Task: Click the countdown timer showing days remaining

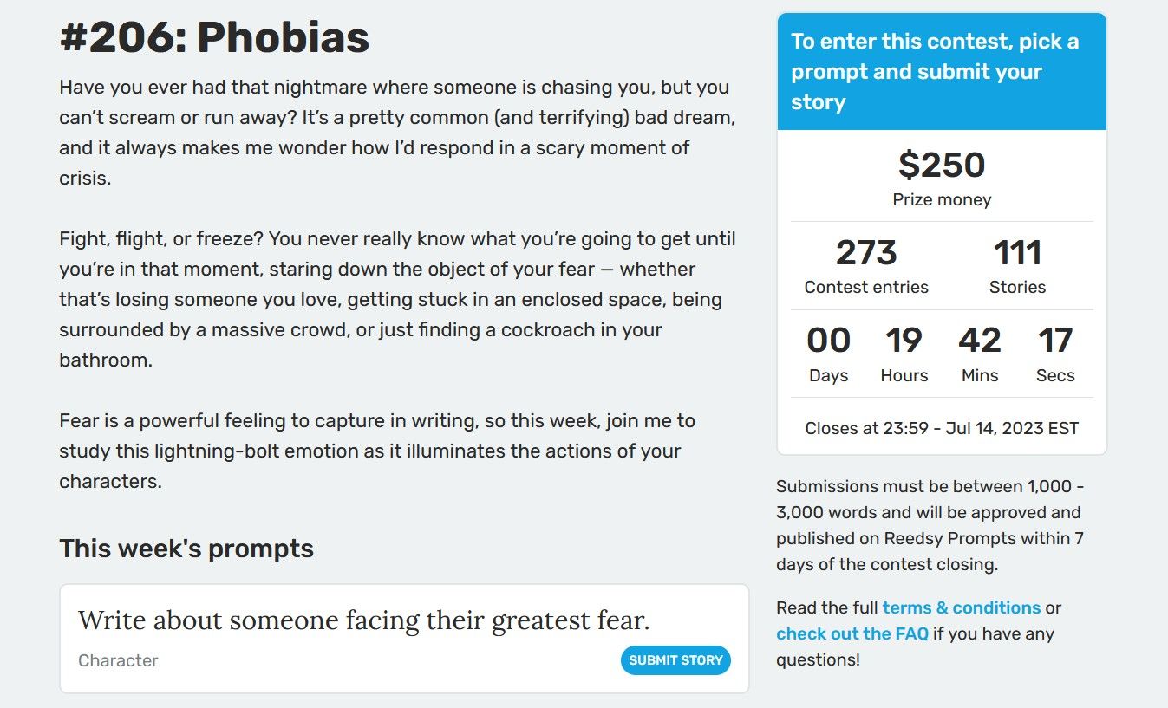Action: tap(828, 353)
